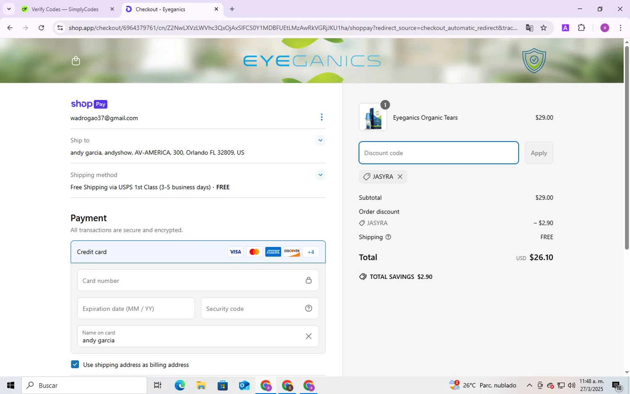Viewport: 630px width, 394px height.
Task: Open the translate page icon
Action: pos(529,28)
